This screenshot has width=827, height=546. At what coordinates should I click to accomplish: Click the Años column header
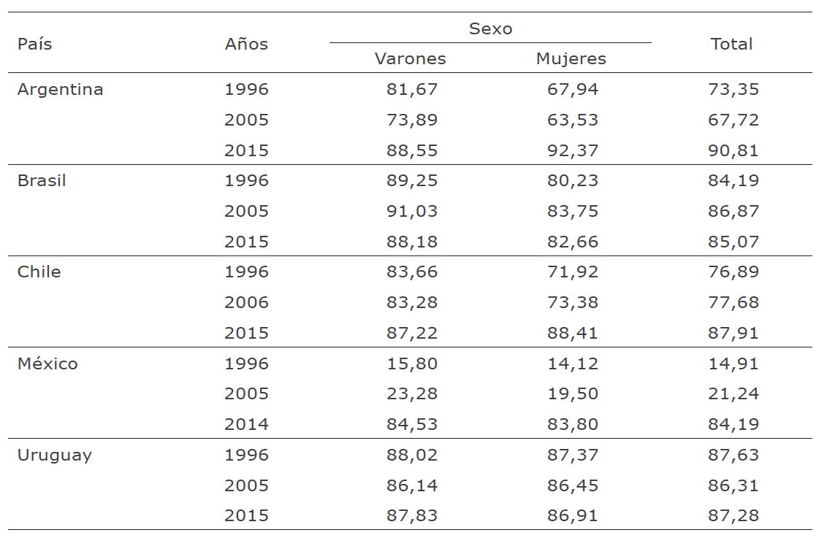pos(246,44)
